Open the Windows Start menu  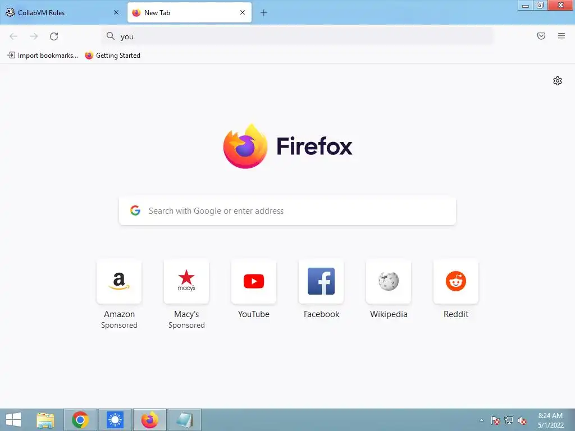pos(13,420)
